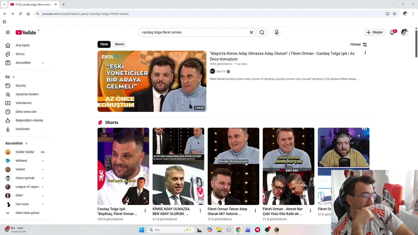
Task: Click the install app icon in the address bar
Action: (x=387, y=14)
